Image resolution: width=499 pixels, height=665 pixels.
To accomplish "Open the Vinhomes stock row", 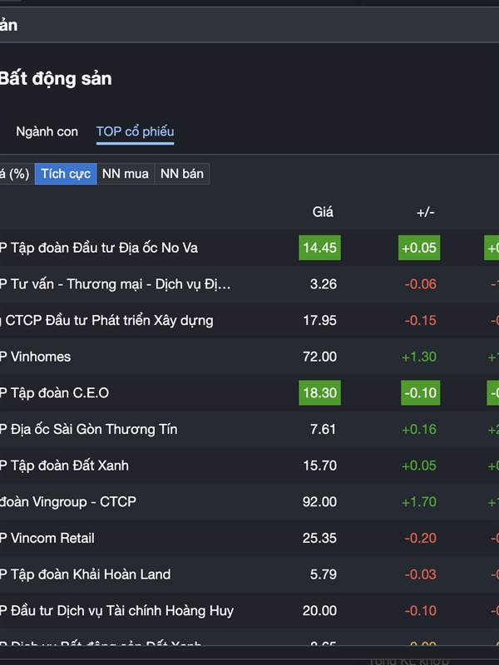I will [249, 357].
